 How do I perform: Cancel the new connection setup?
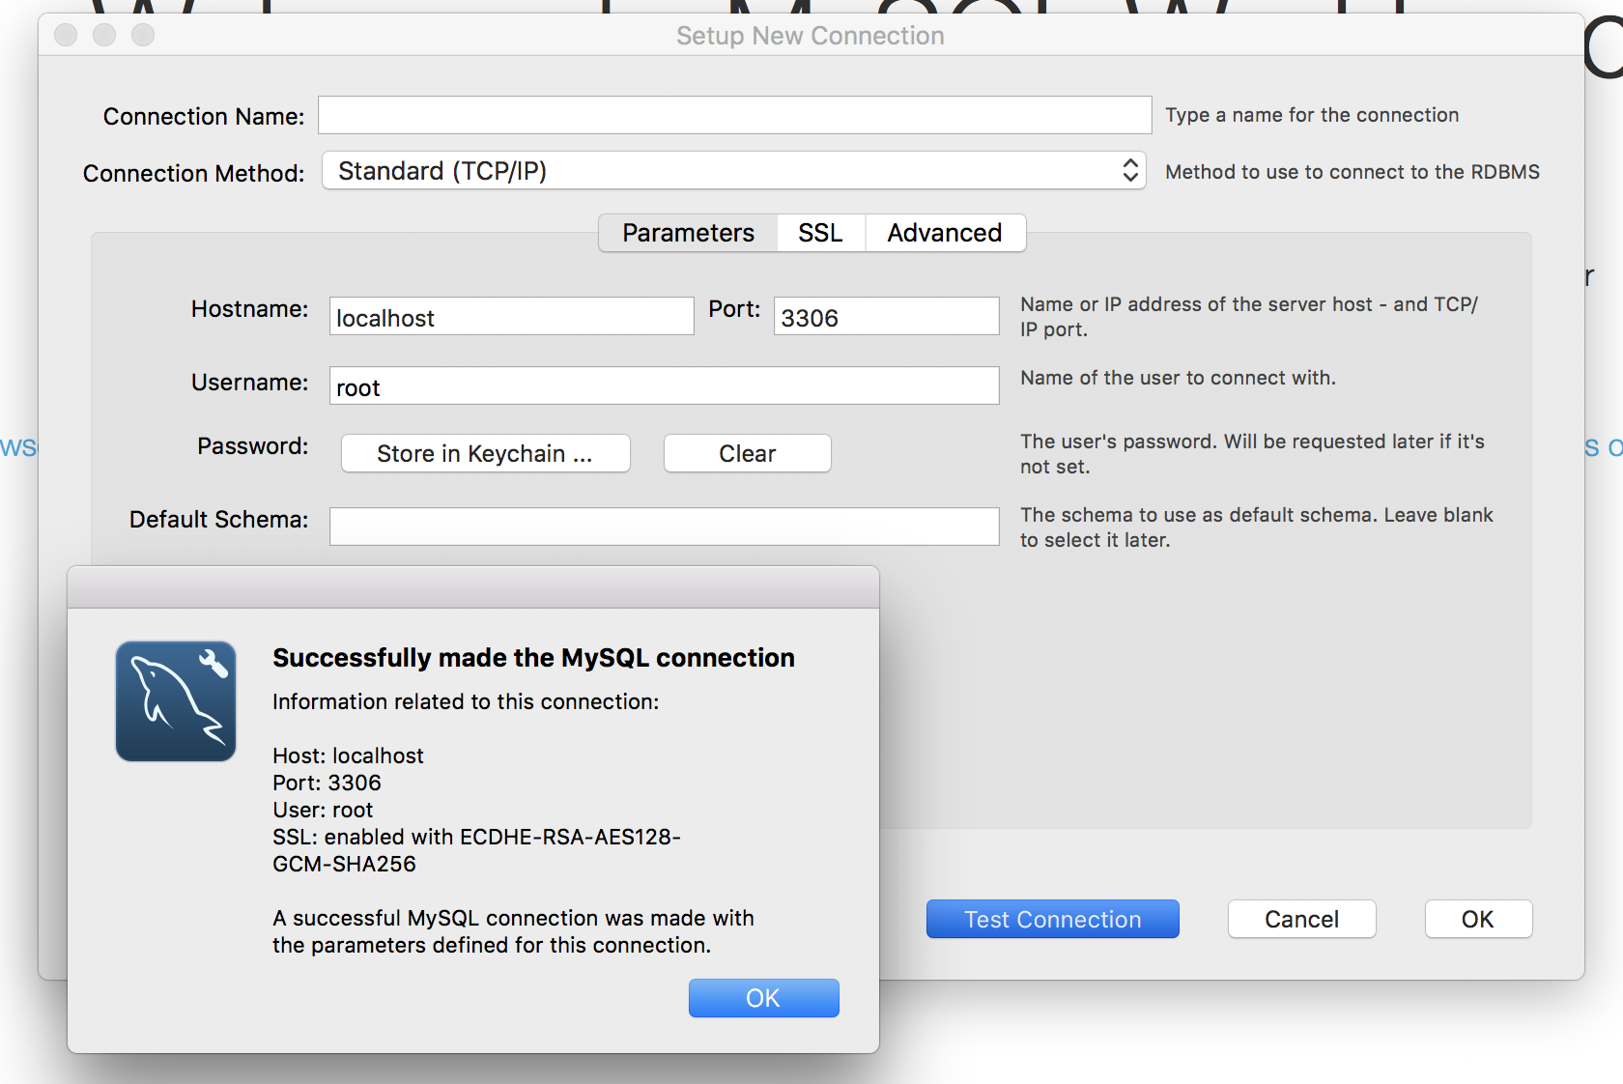1302,919
